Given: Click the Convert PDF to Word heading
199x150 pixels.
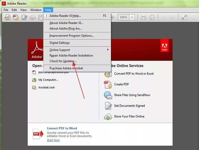Looking at the screenshot, I should (x=62, y=128).
